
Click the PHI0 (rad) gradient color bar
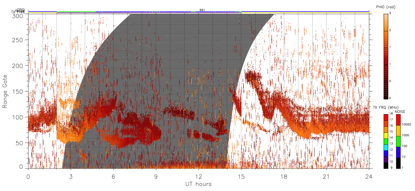click(x=386, y=56)
